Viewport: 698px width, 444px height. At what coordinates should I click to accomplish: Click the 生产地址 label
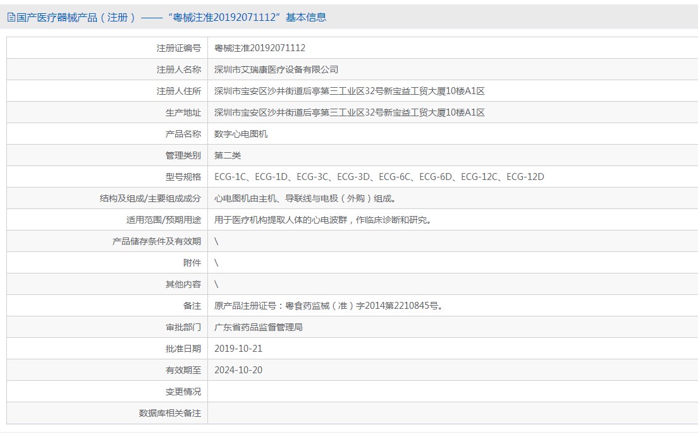click(x=183, y=112)
